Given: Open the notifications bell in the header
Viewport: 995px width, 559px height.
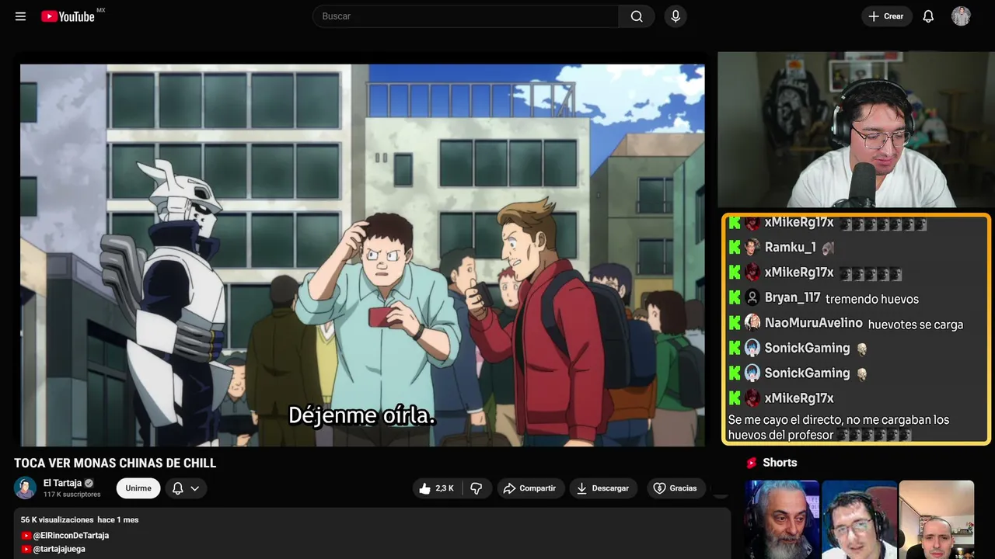Looking at the screenshot, I should point(928,16).
